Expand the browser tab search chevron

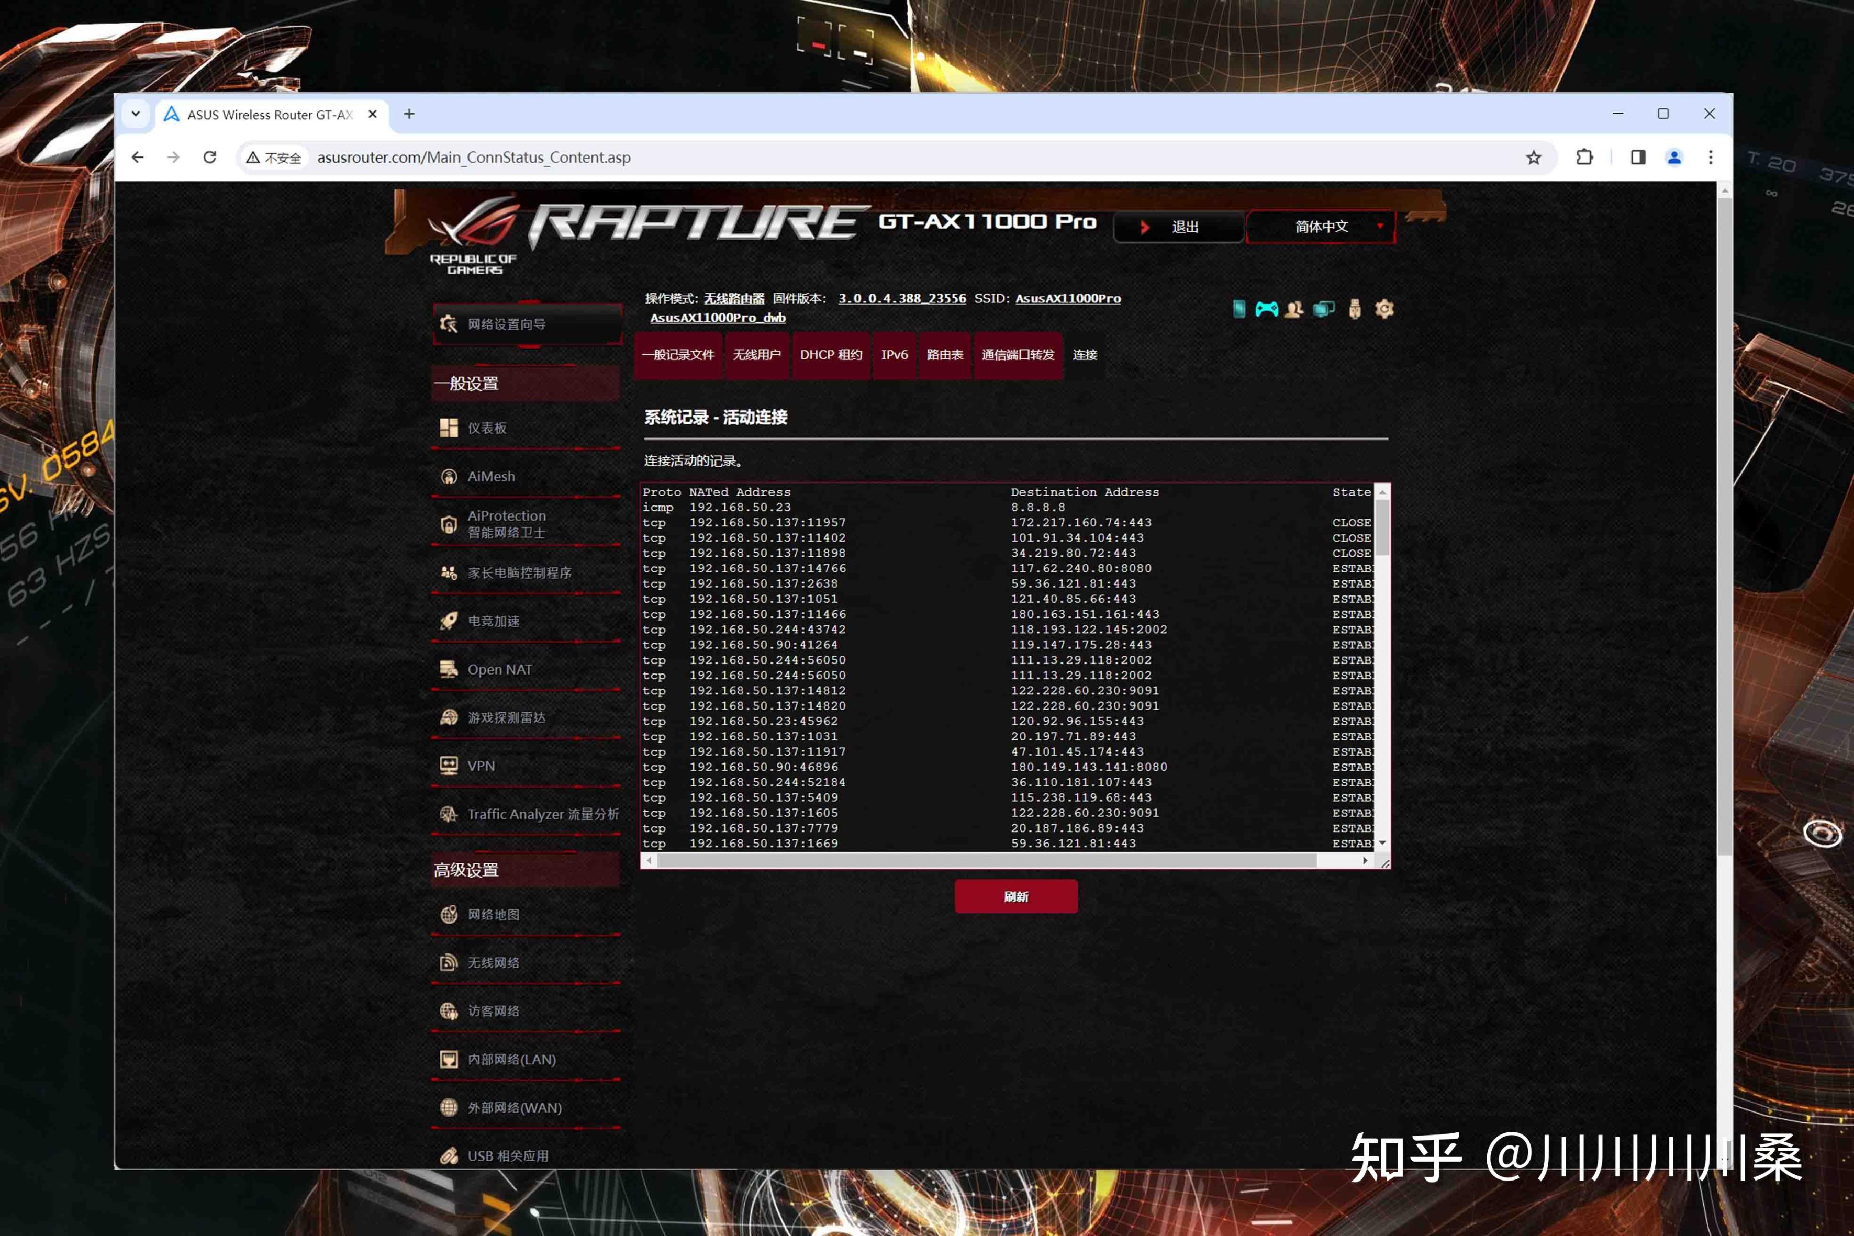(x=136, y=114)
